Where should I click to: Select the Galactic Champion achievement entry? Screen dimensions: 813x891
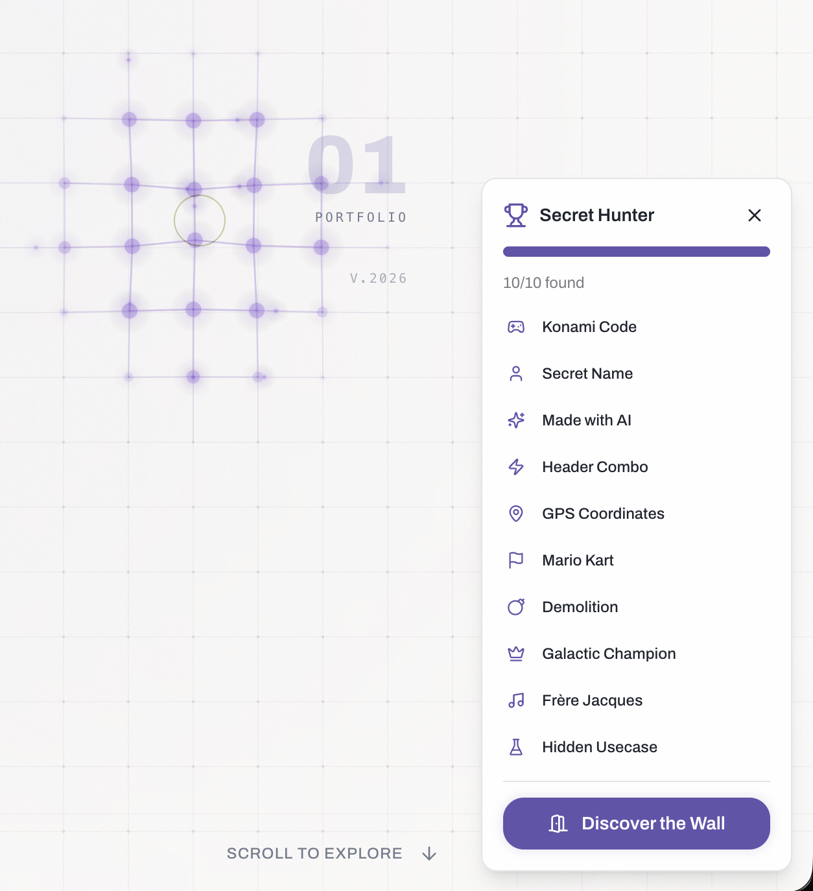tap(608, 654)
